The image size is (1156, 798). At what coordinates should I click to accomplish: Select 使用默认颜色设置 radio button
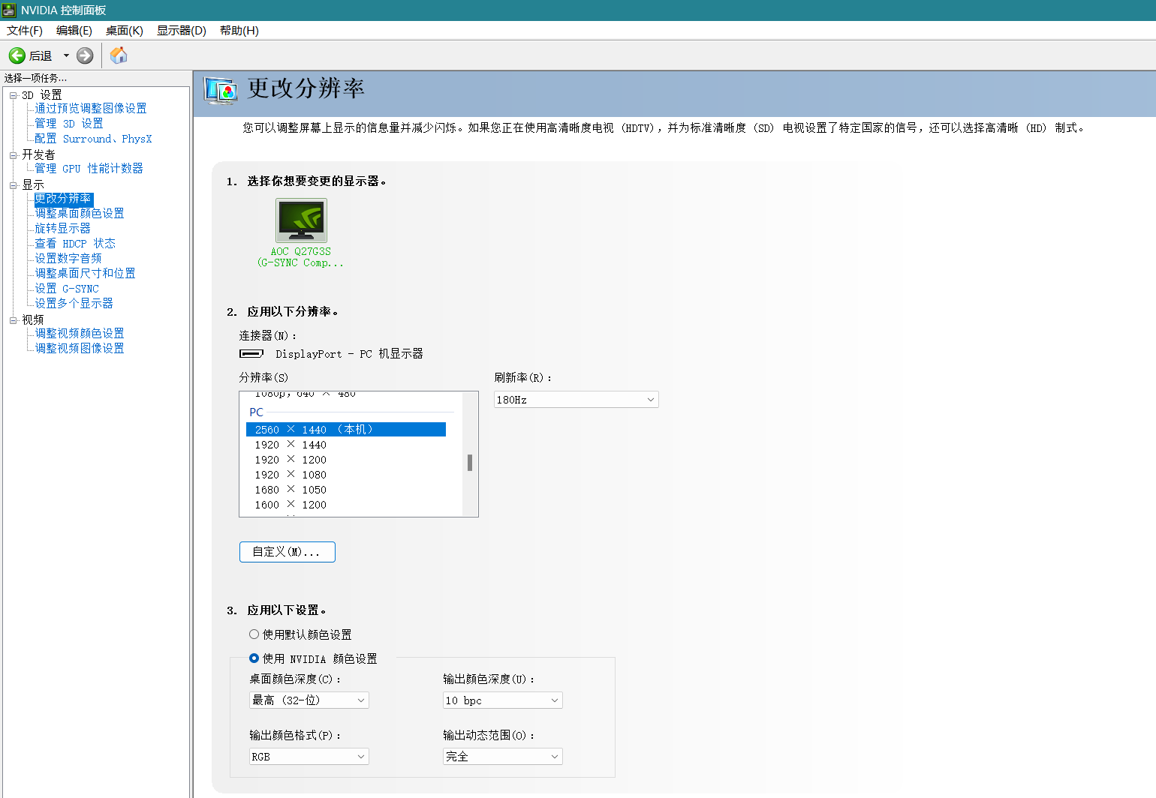(254, 634)
